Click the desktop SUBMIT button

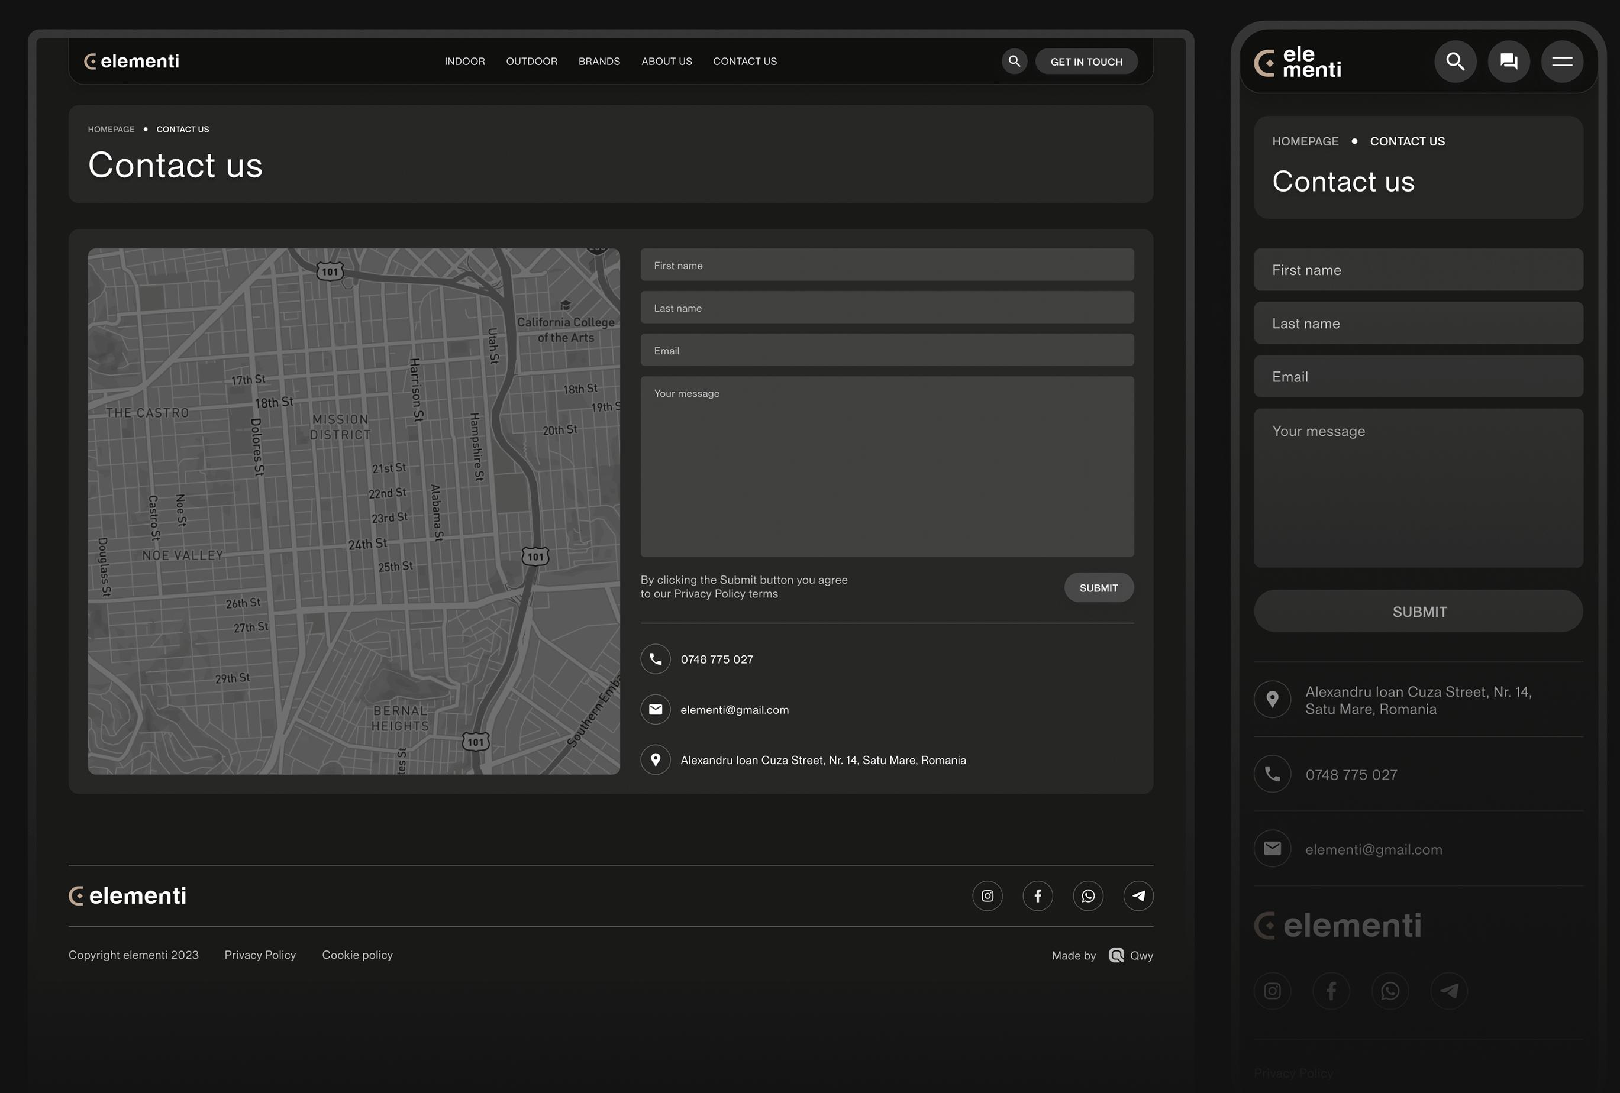1098,588
